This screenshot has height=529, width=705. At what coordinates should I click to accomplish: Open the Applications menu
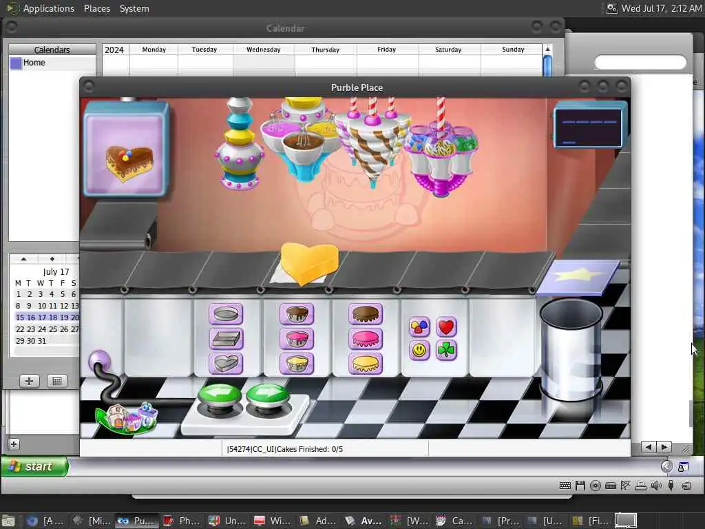49,8
